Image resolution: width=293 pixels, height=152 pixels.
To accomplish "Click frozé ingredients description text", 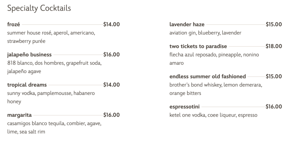I will pos(51,37).
